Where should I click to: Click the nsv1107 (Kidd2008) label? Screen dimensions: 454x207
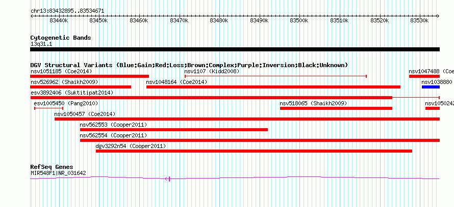pyautogui.click(x=212, y=71)
